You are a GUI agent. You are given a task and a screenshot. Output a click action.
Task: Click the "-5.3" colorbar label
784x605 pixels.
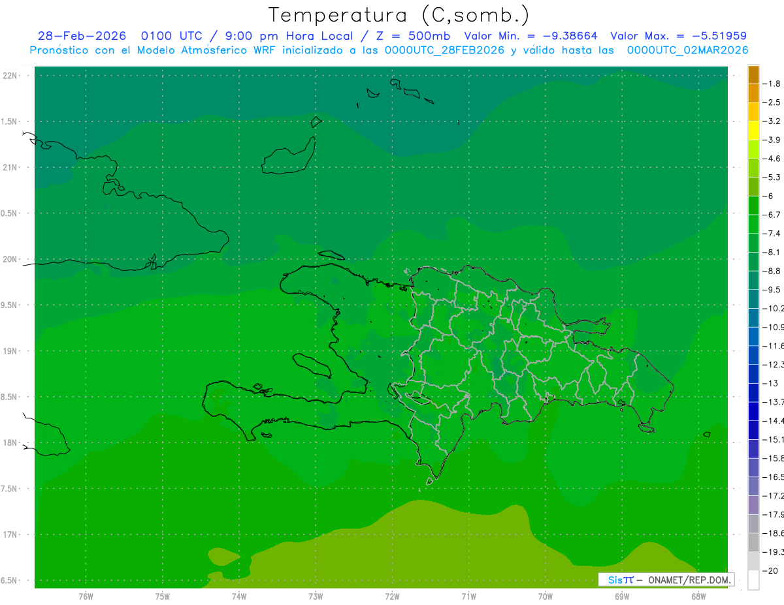click(x=772, y=178)
